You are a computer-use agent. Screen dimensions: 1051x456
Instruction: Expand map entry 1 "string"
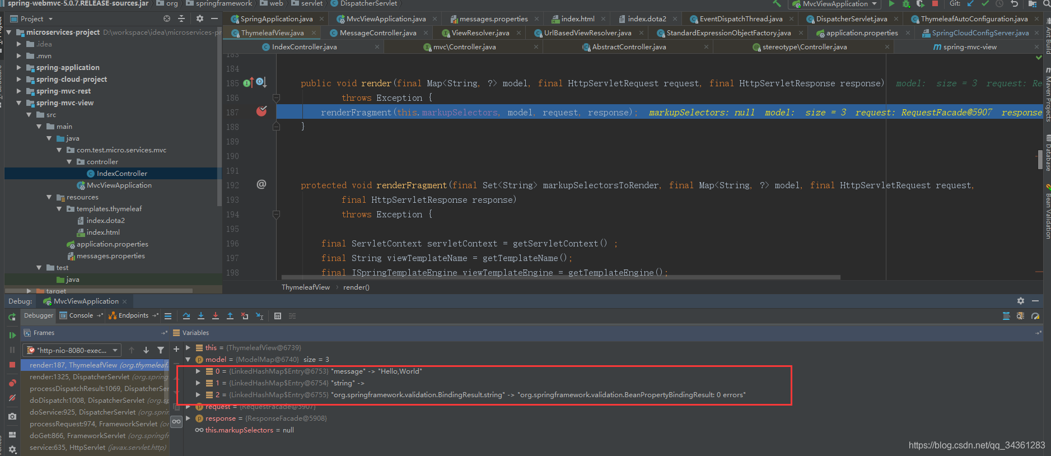(x=198, y=383)
